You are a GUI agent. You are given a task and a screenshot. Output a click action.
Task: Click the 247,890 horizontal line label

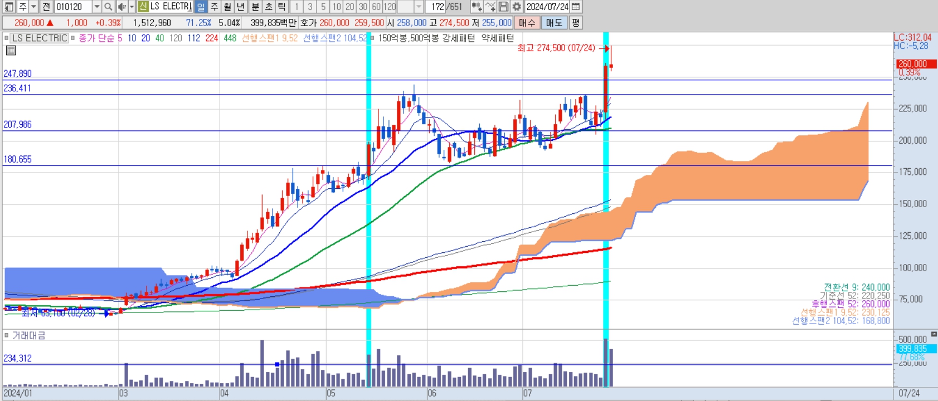pos(17,74)
